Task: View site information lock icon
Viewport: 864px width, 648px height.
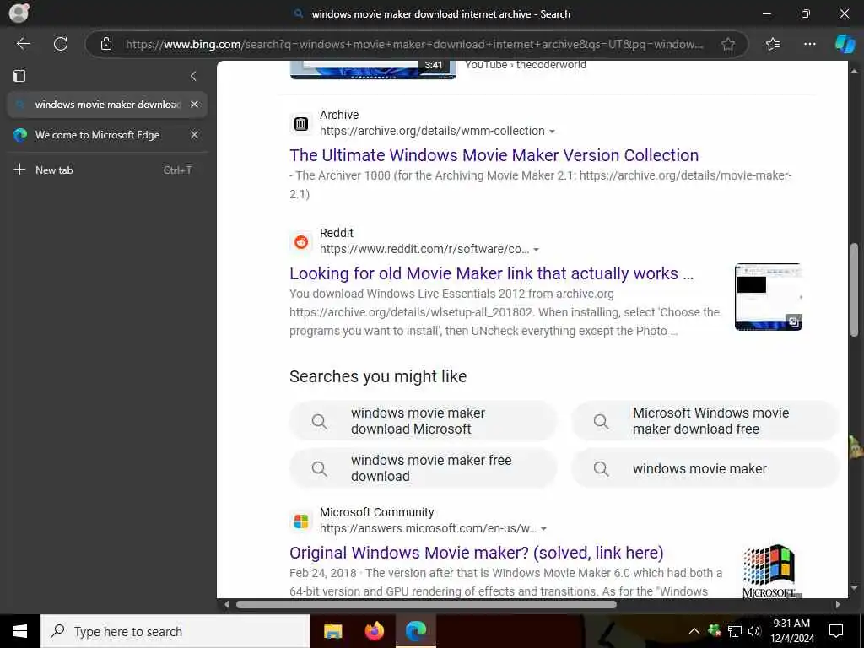Action: pyautogui.click(x=106, y=44)
